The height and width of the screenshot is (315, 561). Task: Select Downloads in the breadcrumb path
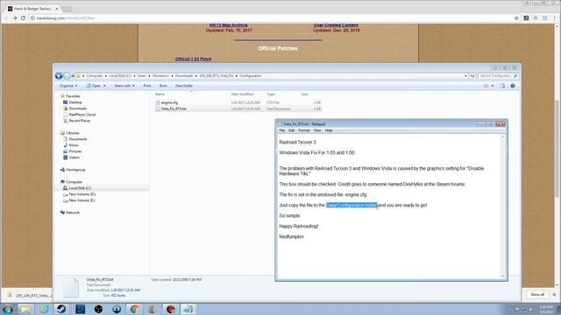tap(184, 76)
